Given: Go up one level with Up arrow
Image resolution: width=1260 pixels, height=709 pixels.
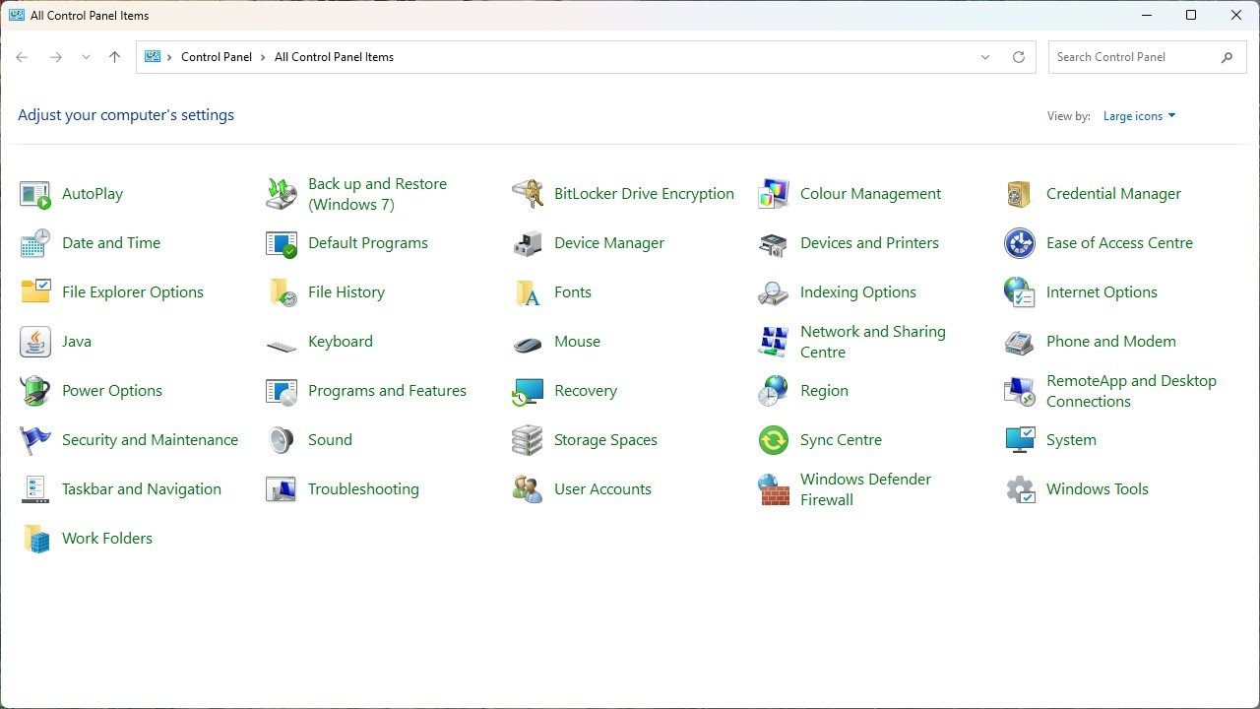Looking at the screenshot, I should [114, 57].
